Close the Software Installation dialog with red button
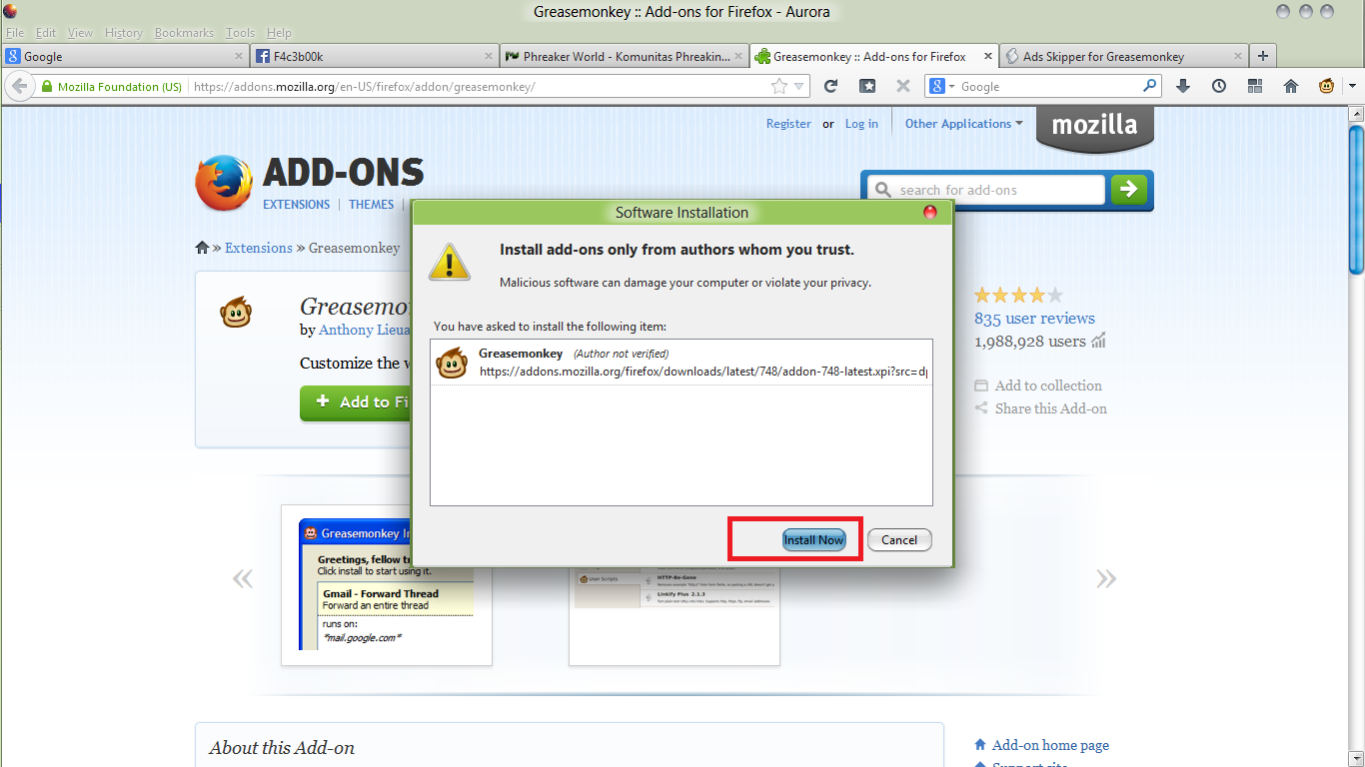 click(x=929, y=212)
